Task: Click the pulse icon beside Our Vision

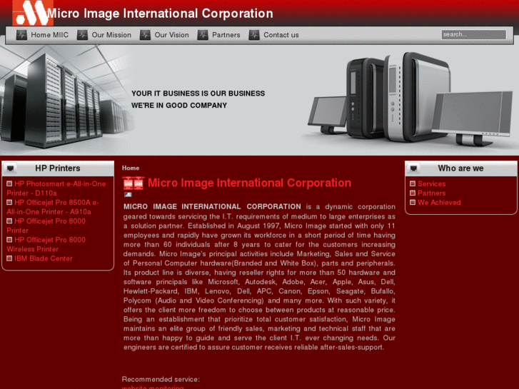Action: (145, 35)
